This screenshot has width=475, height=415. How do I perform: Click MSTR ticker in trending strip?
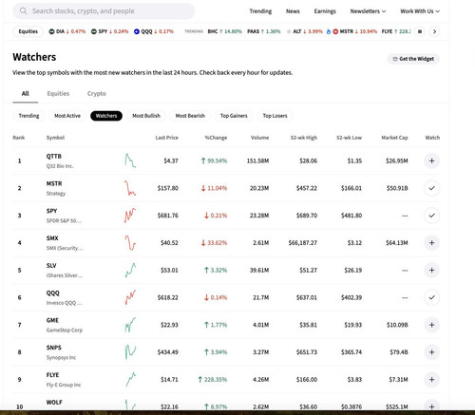point(354,31)
